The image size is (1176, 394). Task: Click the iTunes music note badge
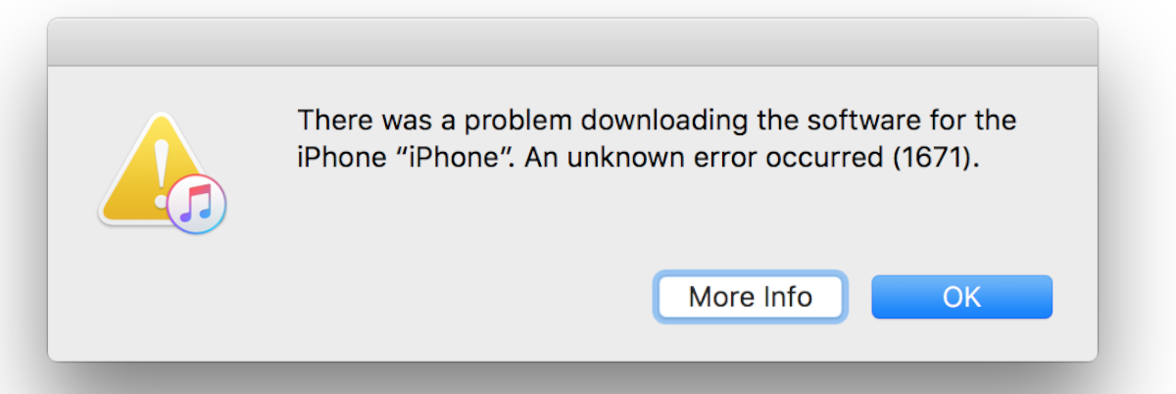[x=197, y=206]
